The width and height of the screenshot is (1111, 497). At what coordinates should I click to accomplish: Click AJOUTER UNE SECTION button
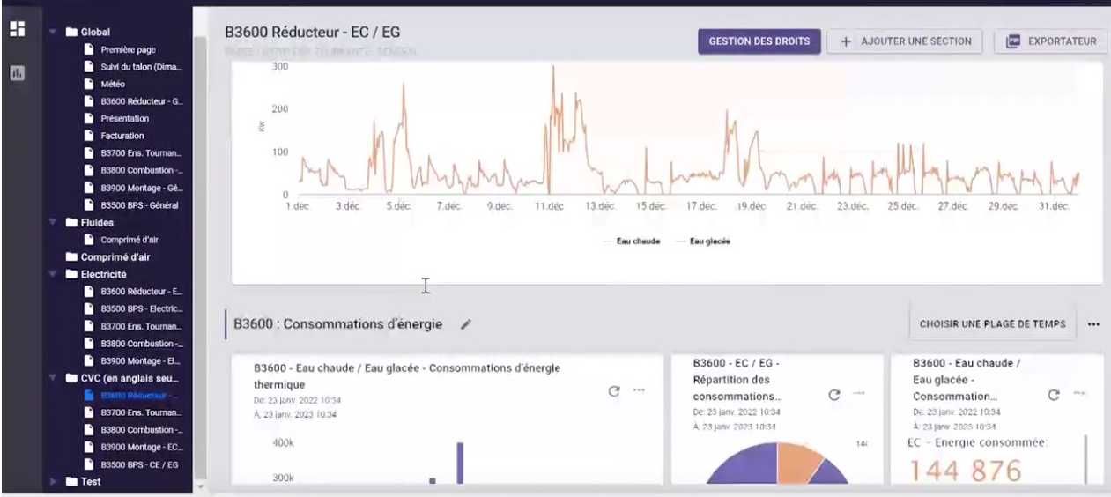click(905, 41)
